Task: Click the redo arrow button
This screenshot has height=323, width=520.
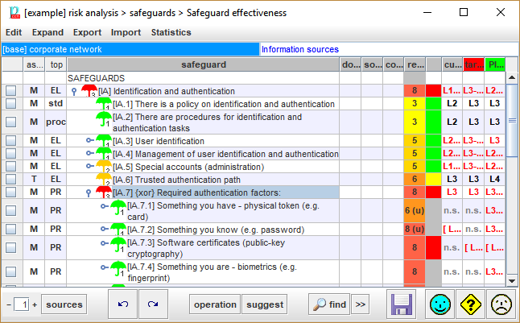Action: click(x=153, y=304)
